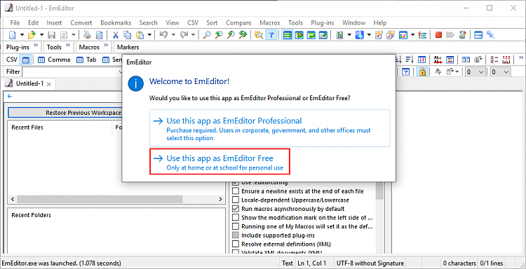Open the Convert menu
526x269 pixels.
(x=81, y=23)
